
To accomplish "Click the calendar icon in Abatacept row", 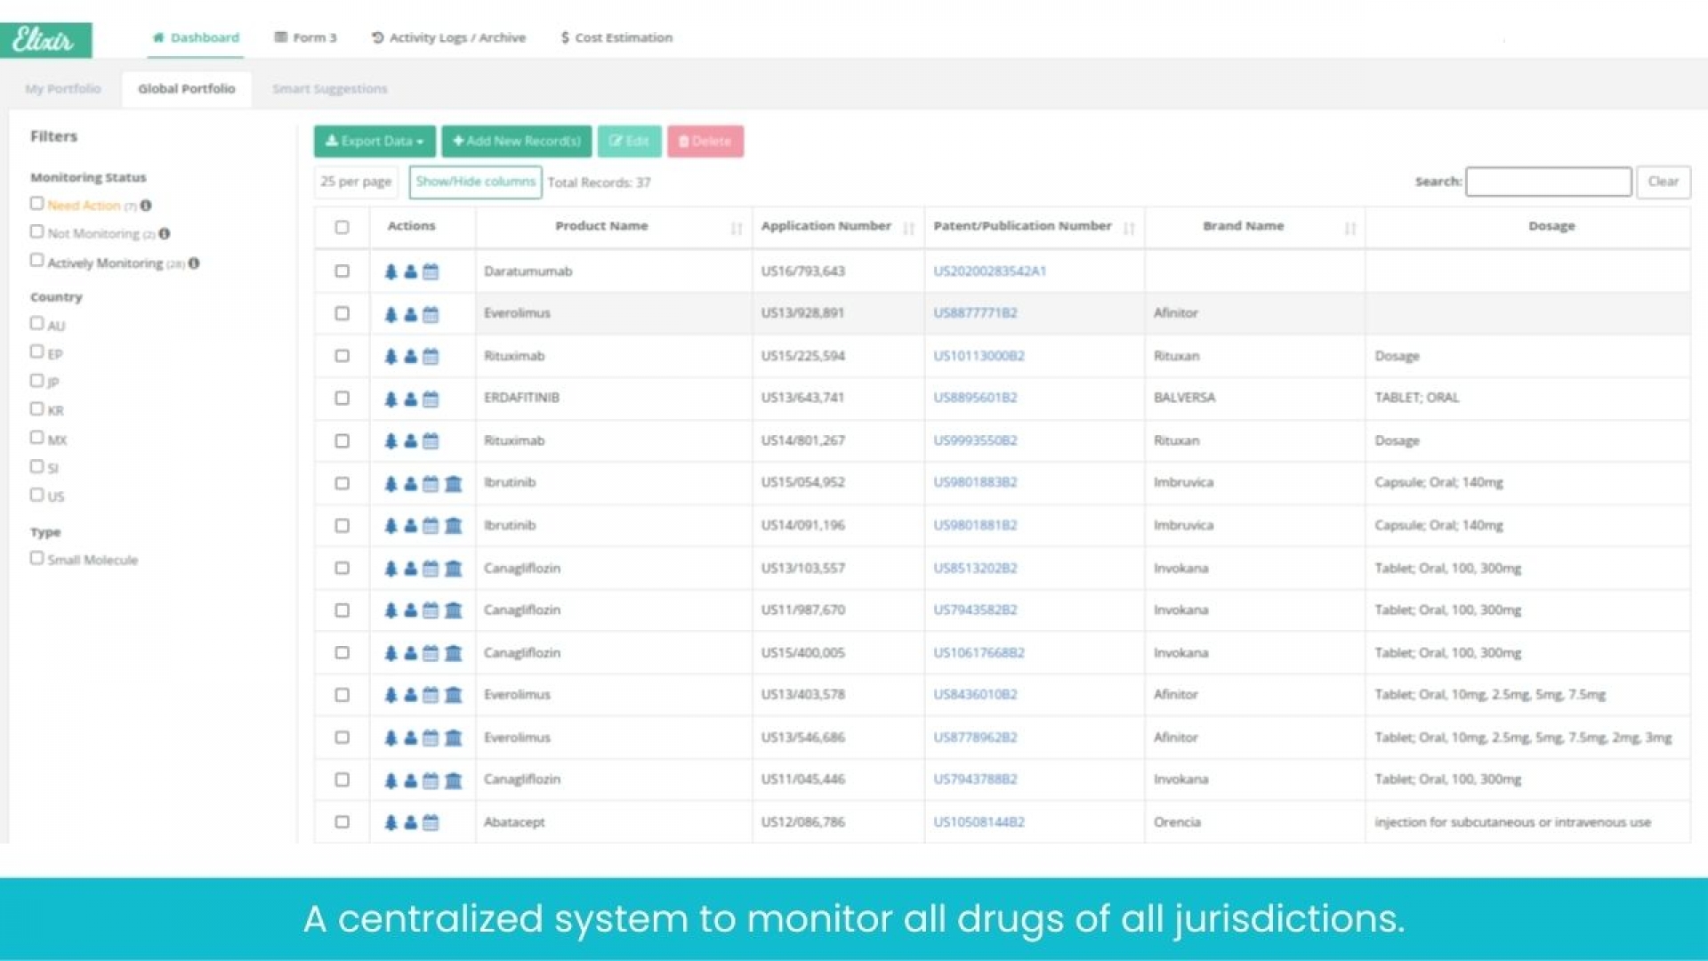I will pos(431,823).
